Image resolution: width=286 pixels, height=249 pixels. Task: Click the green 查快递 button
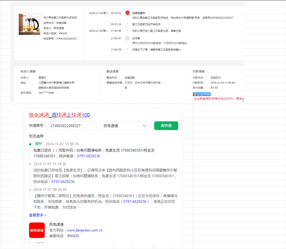pyautogui.click(x=166, y=126)
